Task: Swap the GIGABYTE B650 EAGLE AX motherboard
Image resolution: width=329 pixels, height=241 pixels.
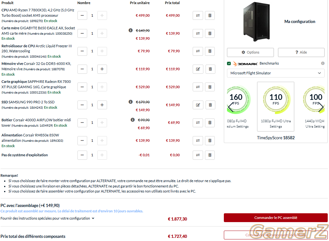Action: 198,33
